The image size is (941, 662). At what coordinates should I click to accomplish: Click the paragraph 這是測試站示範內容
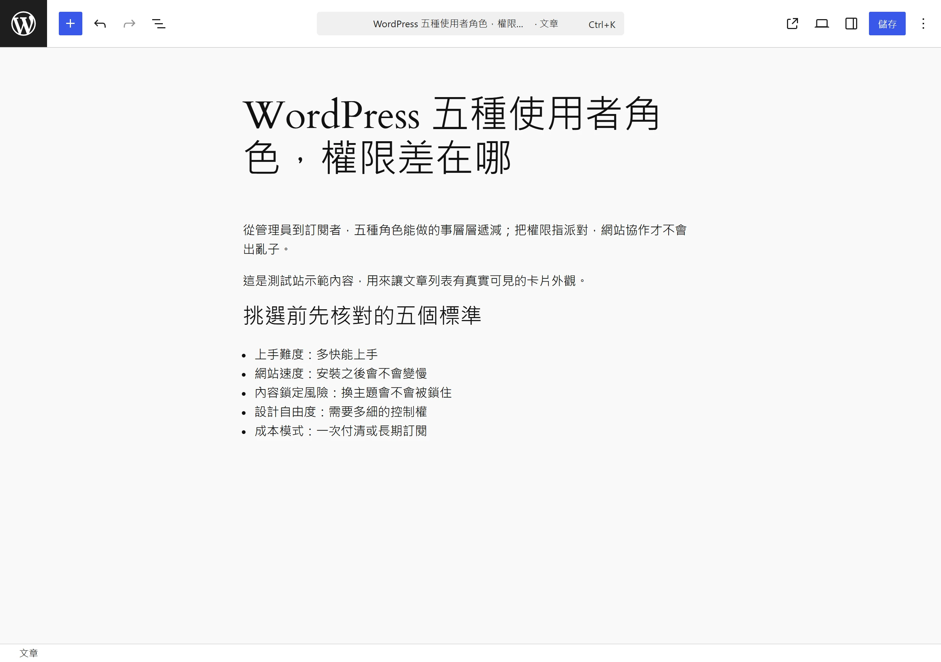point(415,281)
